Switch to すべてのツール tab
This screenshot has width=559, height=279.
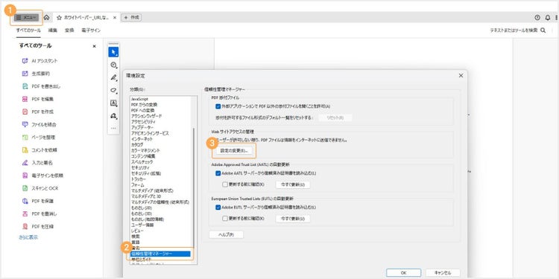click(x=28, y=31)
